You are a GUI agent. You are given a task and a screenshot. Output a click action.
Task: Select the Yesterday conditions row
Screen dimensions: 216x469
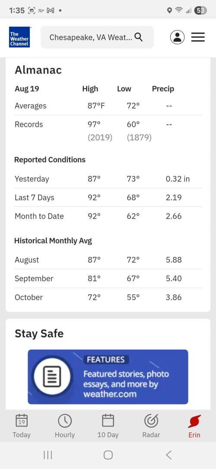108,179
